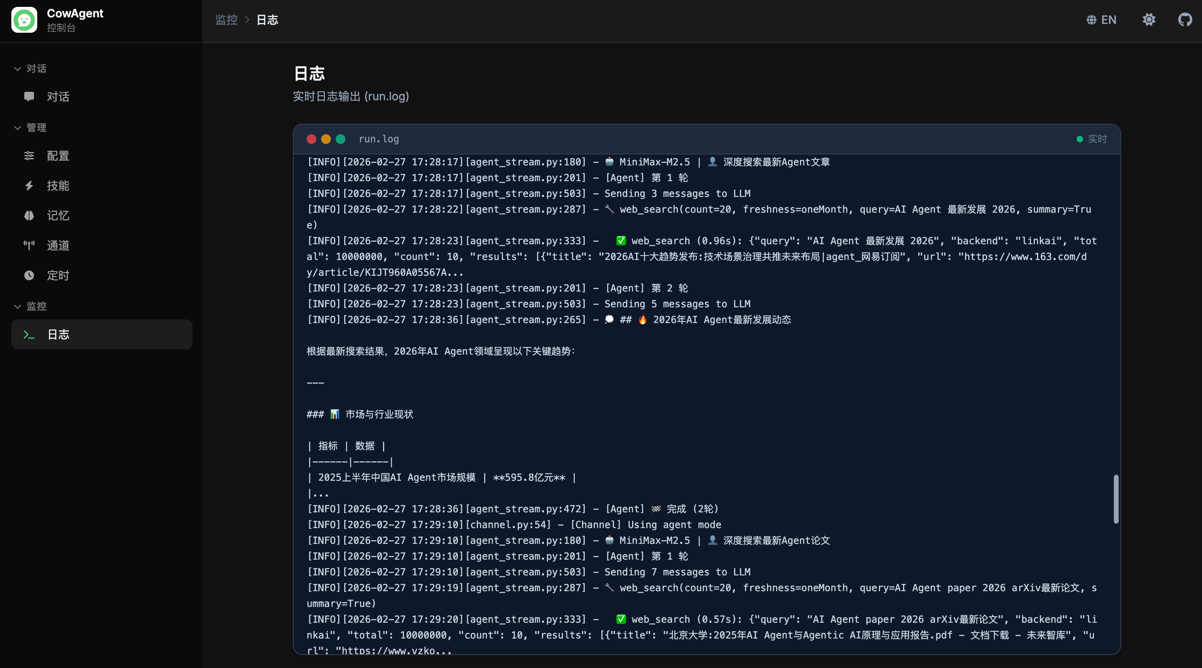
Task: Click the CowAgent logo icon
Action: [x=24, y=19]
